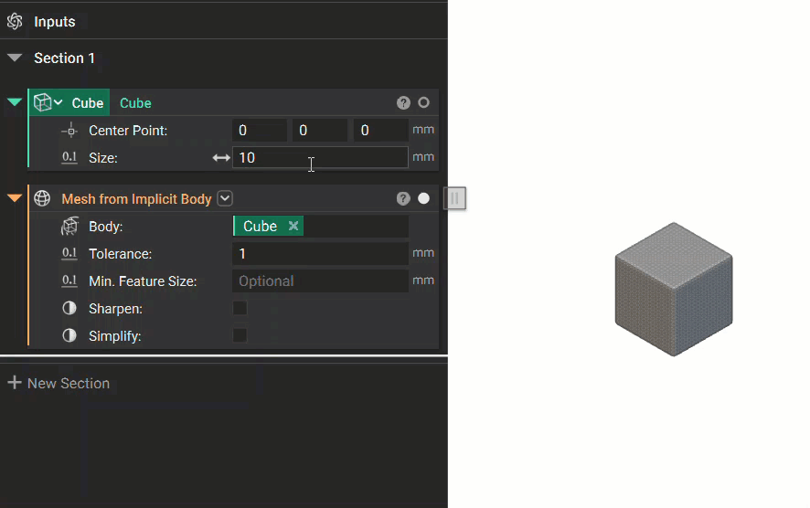
Task: Edit Center Point Y field
Action: point(320,130)
